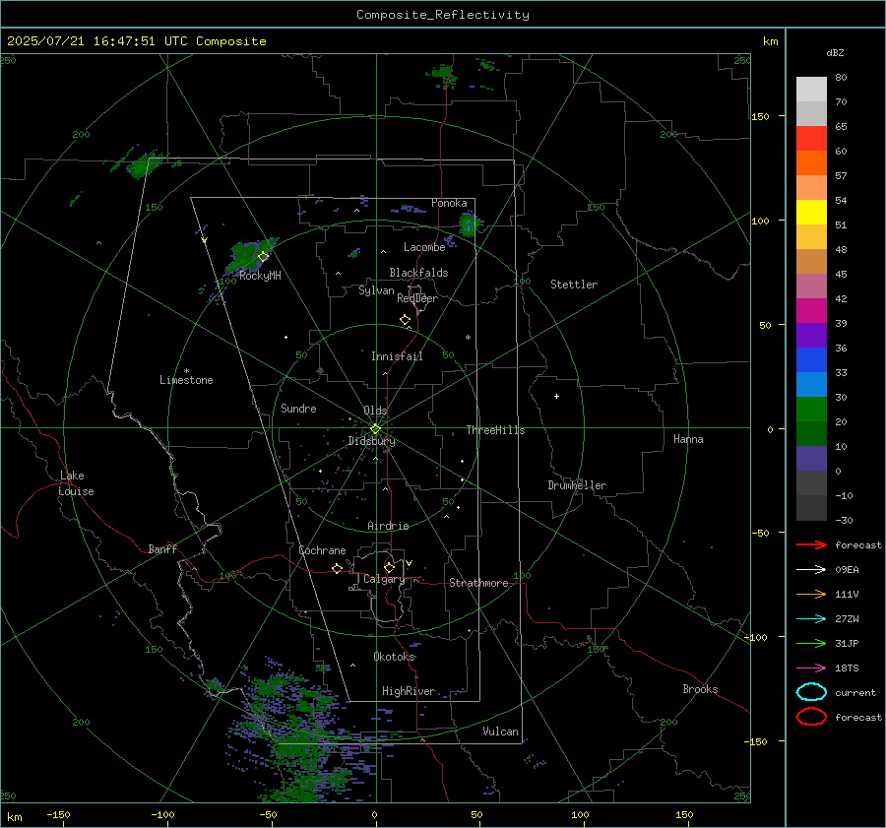This screenshot has height=828, width=886.
Task: Click the Ponoka city label
Action: 449,203
